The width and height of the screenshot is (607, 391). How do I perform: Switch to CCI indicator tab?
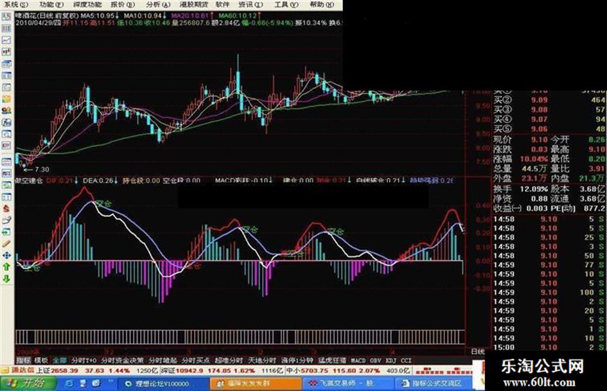click(x=406, y=360)
